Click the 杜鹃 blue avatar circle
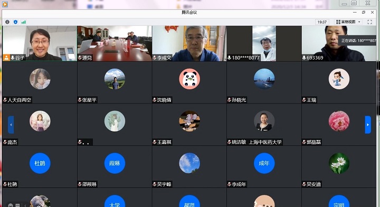The height and width of the screenshot is (207, 380). pyautogui.click(x=40, y=163)
